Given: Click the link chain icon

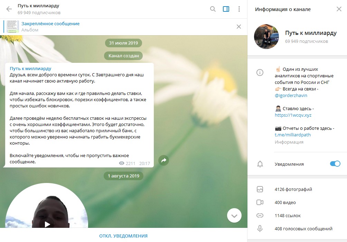Looking at the screenshot, I should click(260, 215).
